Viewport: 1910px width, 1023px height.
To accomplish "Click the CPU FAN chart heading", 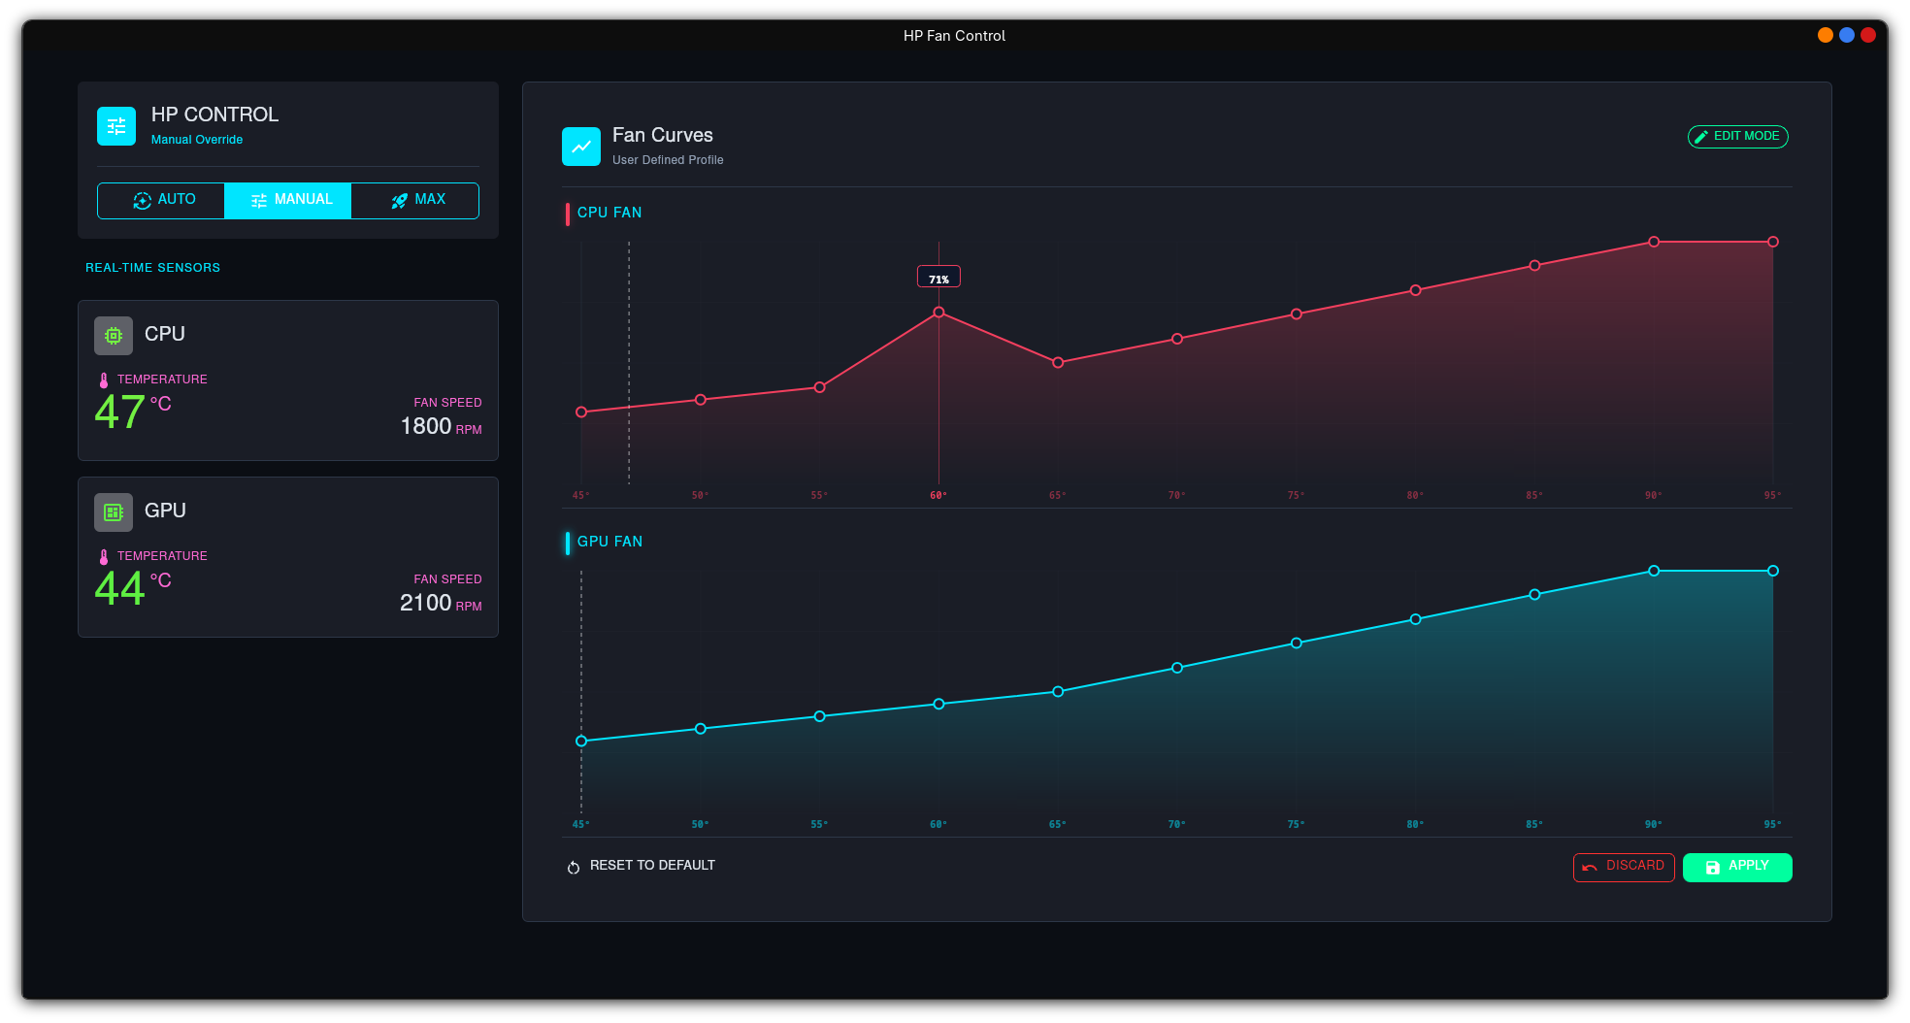I will [x=609, y=213].
